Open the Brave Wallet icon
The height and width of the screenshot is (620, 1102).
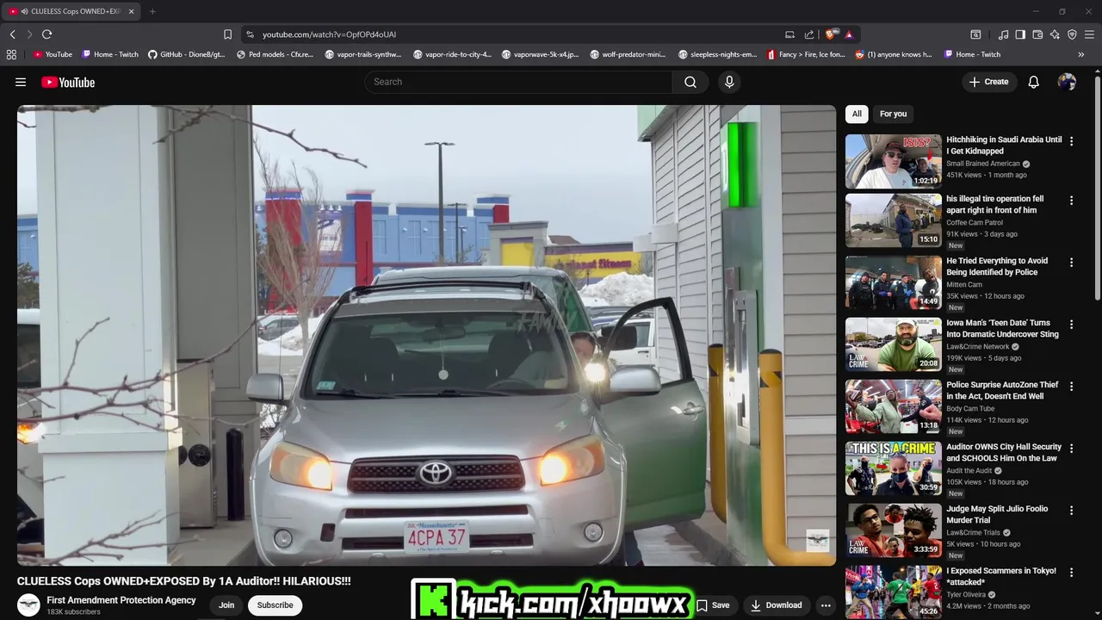coord(1037,34)
